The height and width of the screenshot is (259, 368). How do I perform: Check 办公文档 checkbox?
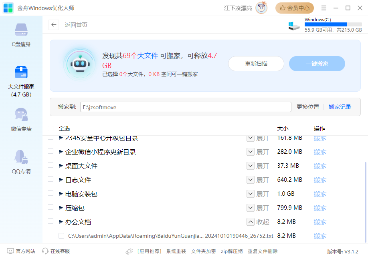click(51, 221)
